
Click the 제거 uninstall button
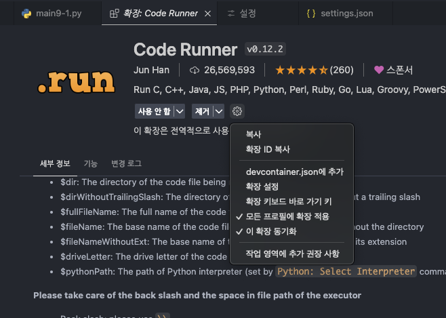(202, 111)
